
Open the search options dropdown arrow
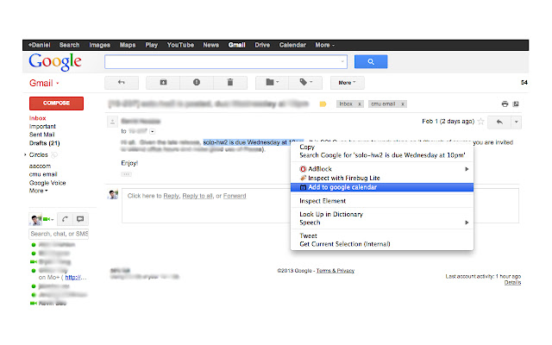tap(342, 61)
